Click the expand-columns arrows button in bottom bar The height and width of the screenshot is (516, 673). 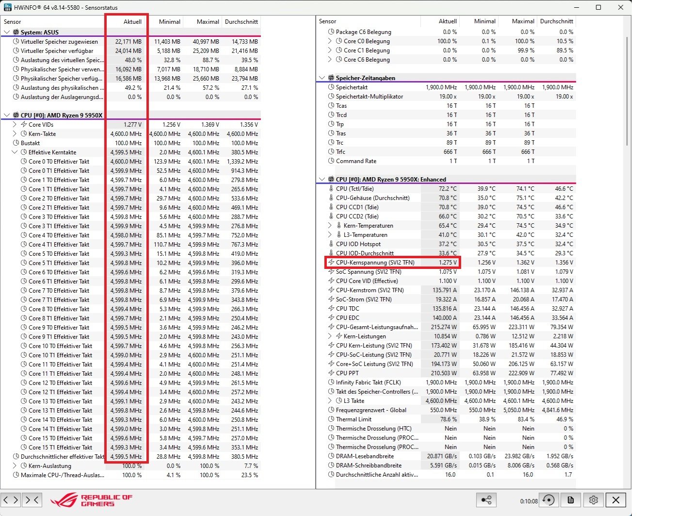point(11,499)
